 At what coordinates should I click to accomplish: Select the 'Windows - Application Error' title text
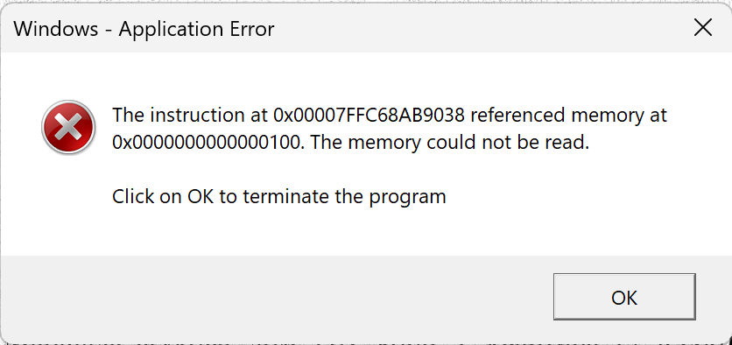point(144,30)
